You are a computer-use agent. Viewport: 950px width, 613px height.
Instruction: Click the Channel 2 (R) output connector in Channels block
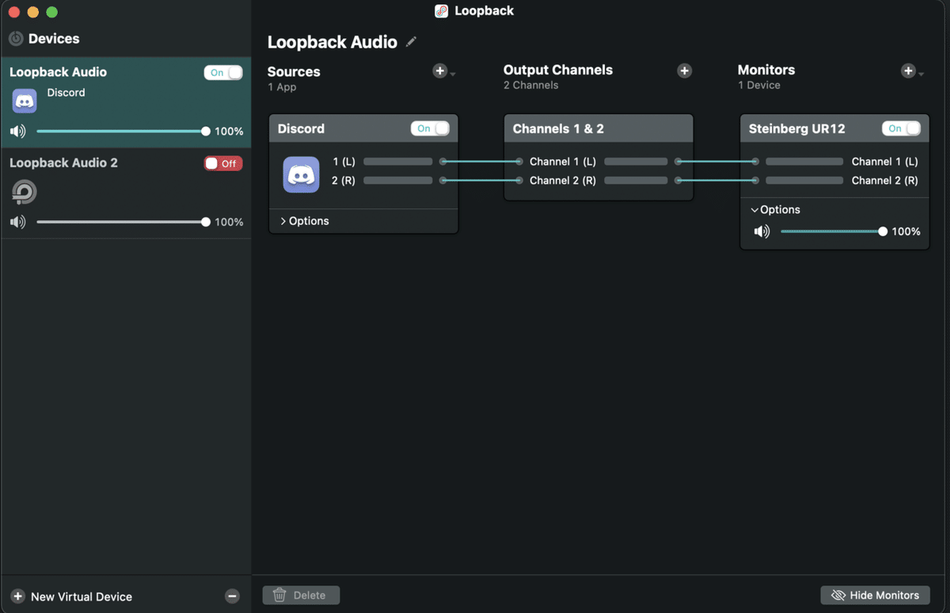[678, 181]
